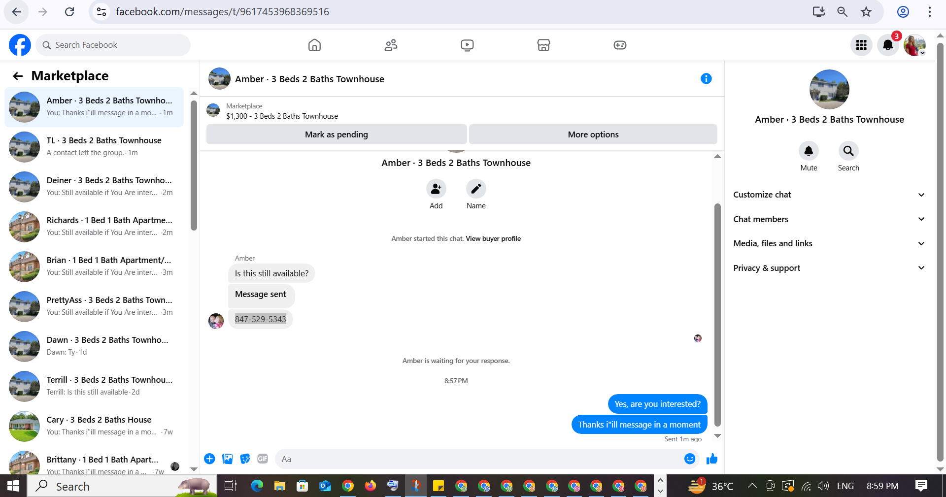Open the Friends icon in top navigation
Image resolution: width=946 pixels, height=497 pixels.
click(x=391, y=45)
